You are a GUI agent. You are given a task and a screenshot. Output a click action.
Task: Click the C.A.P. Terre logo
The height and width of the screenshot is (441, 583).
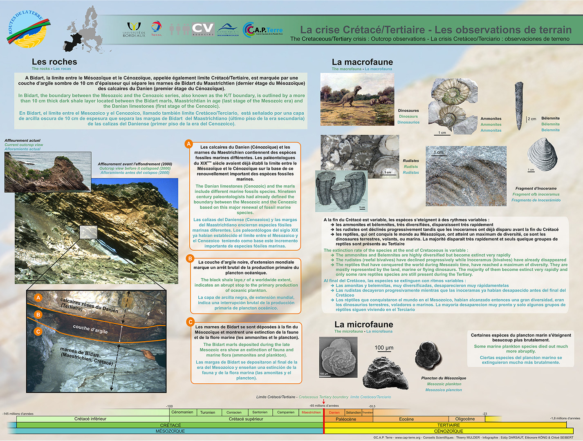click(x=263, y=30)
